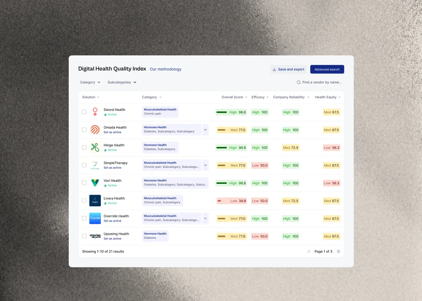Click SimpleTherapy Low 50.0 efficacy badge

(x=260, y=165)
